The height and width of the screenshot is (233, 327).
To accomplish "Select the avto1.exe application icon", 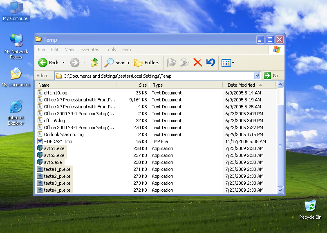I will pyautogui.click(x=40, y=148).
